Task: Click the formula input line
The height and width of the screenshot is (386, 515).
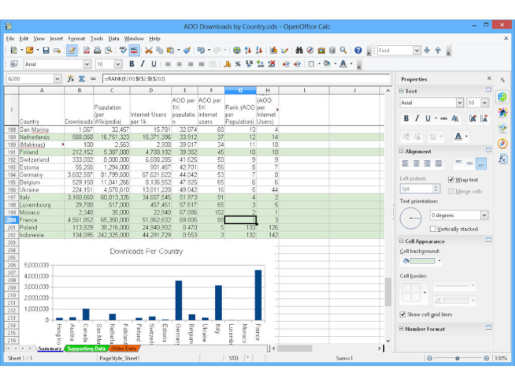Action: (x=246, y=79)
